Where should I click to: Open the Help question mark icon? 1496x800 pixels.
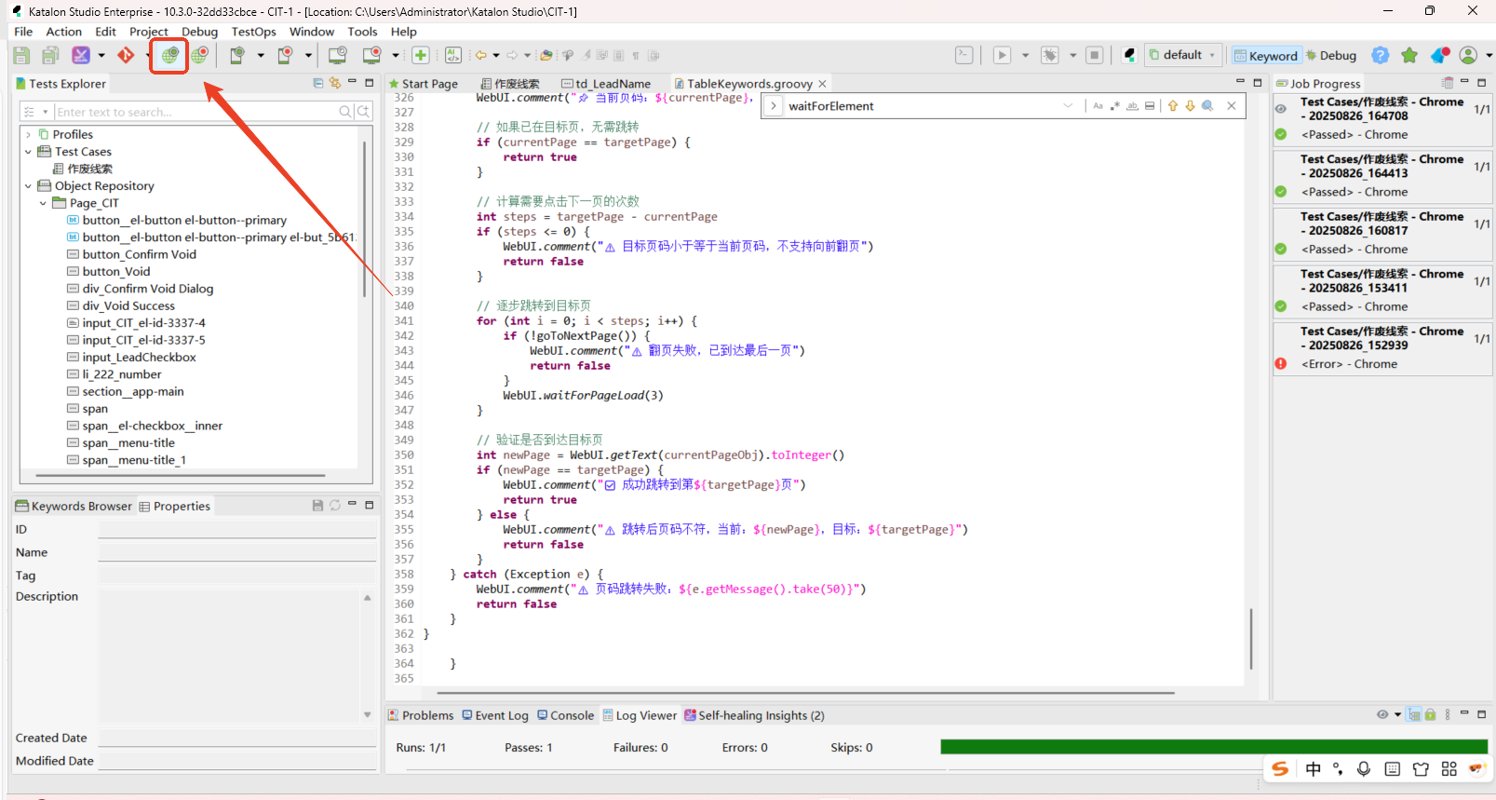(1380, 56)
